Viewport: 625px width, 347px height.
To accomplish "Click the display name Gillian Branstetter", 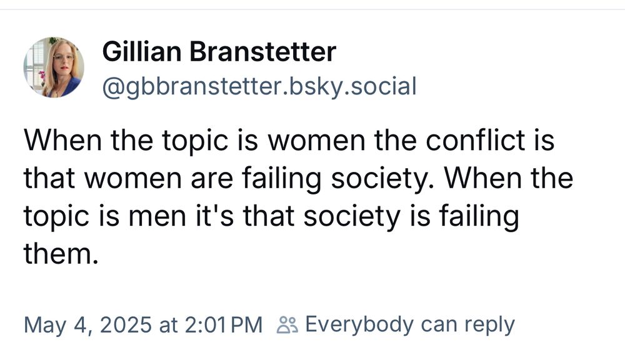I will pos(219,52).
